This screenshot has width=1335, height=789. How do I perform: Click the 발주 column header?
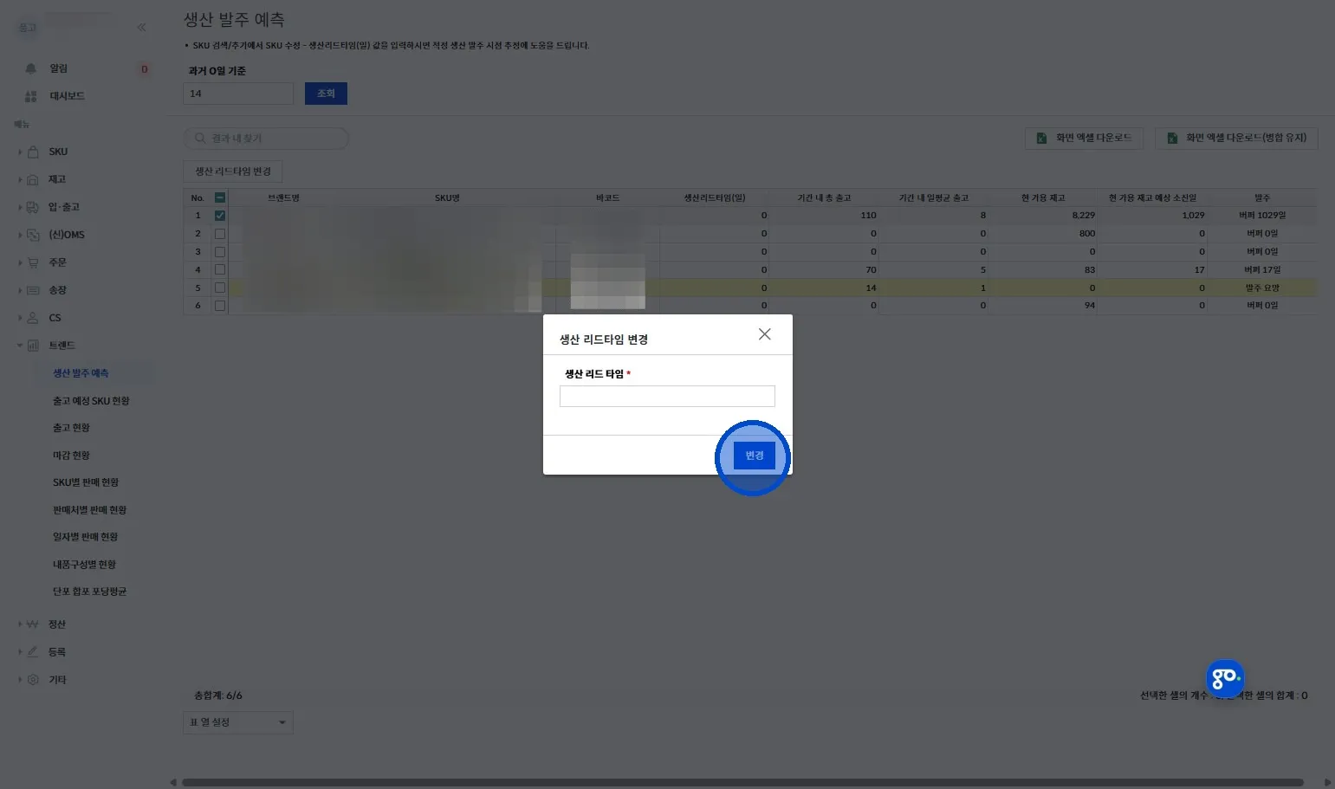click(x=1262, y=198)
